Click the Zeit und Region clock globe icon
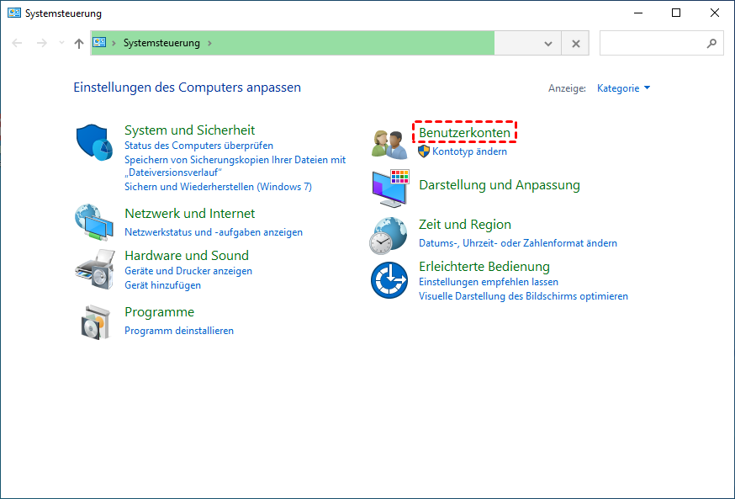 point(388,236)
